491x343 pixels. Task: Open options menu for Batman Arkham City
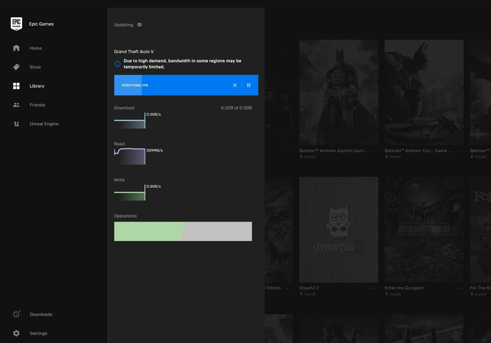(x=459, y=151)
